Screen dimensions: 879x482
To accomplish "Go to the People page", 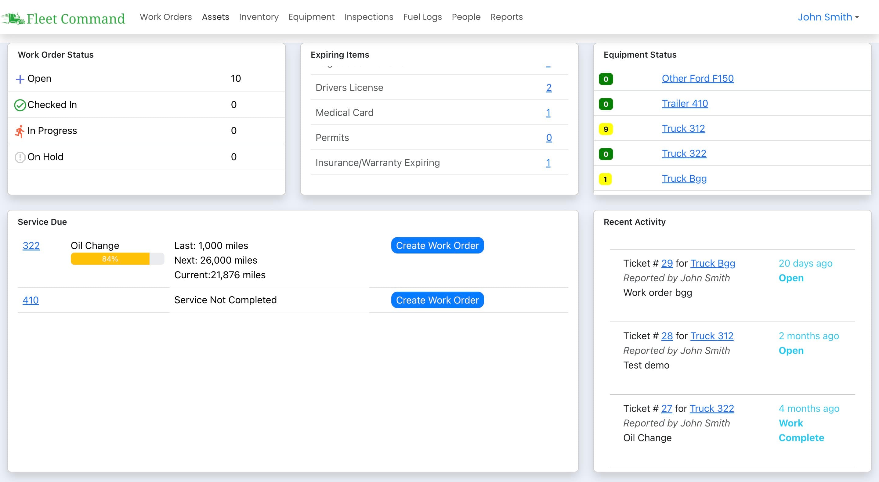I will [x=466, y=17].
